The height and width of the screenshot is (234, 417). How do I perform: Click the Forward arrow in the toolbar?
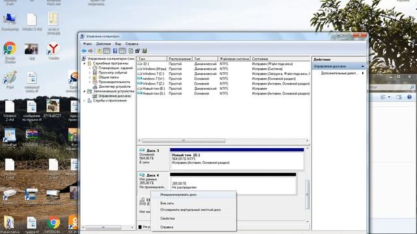tap(91, 51)
